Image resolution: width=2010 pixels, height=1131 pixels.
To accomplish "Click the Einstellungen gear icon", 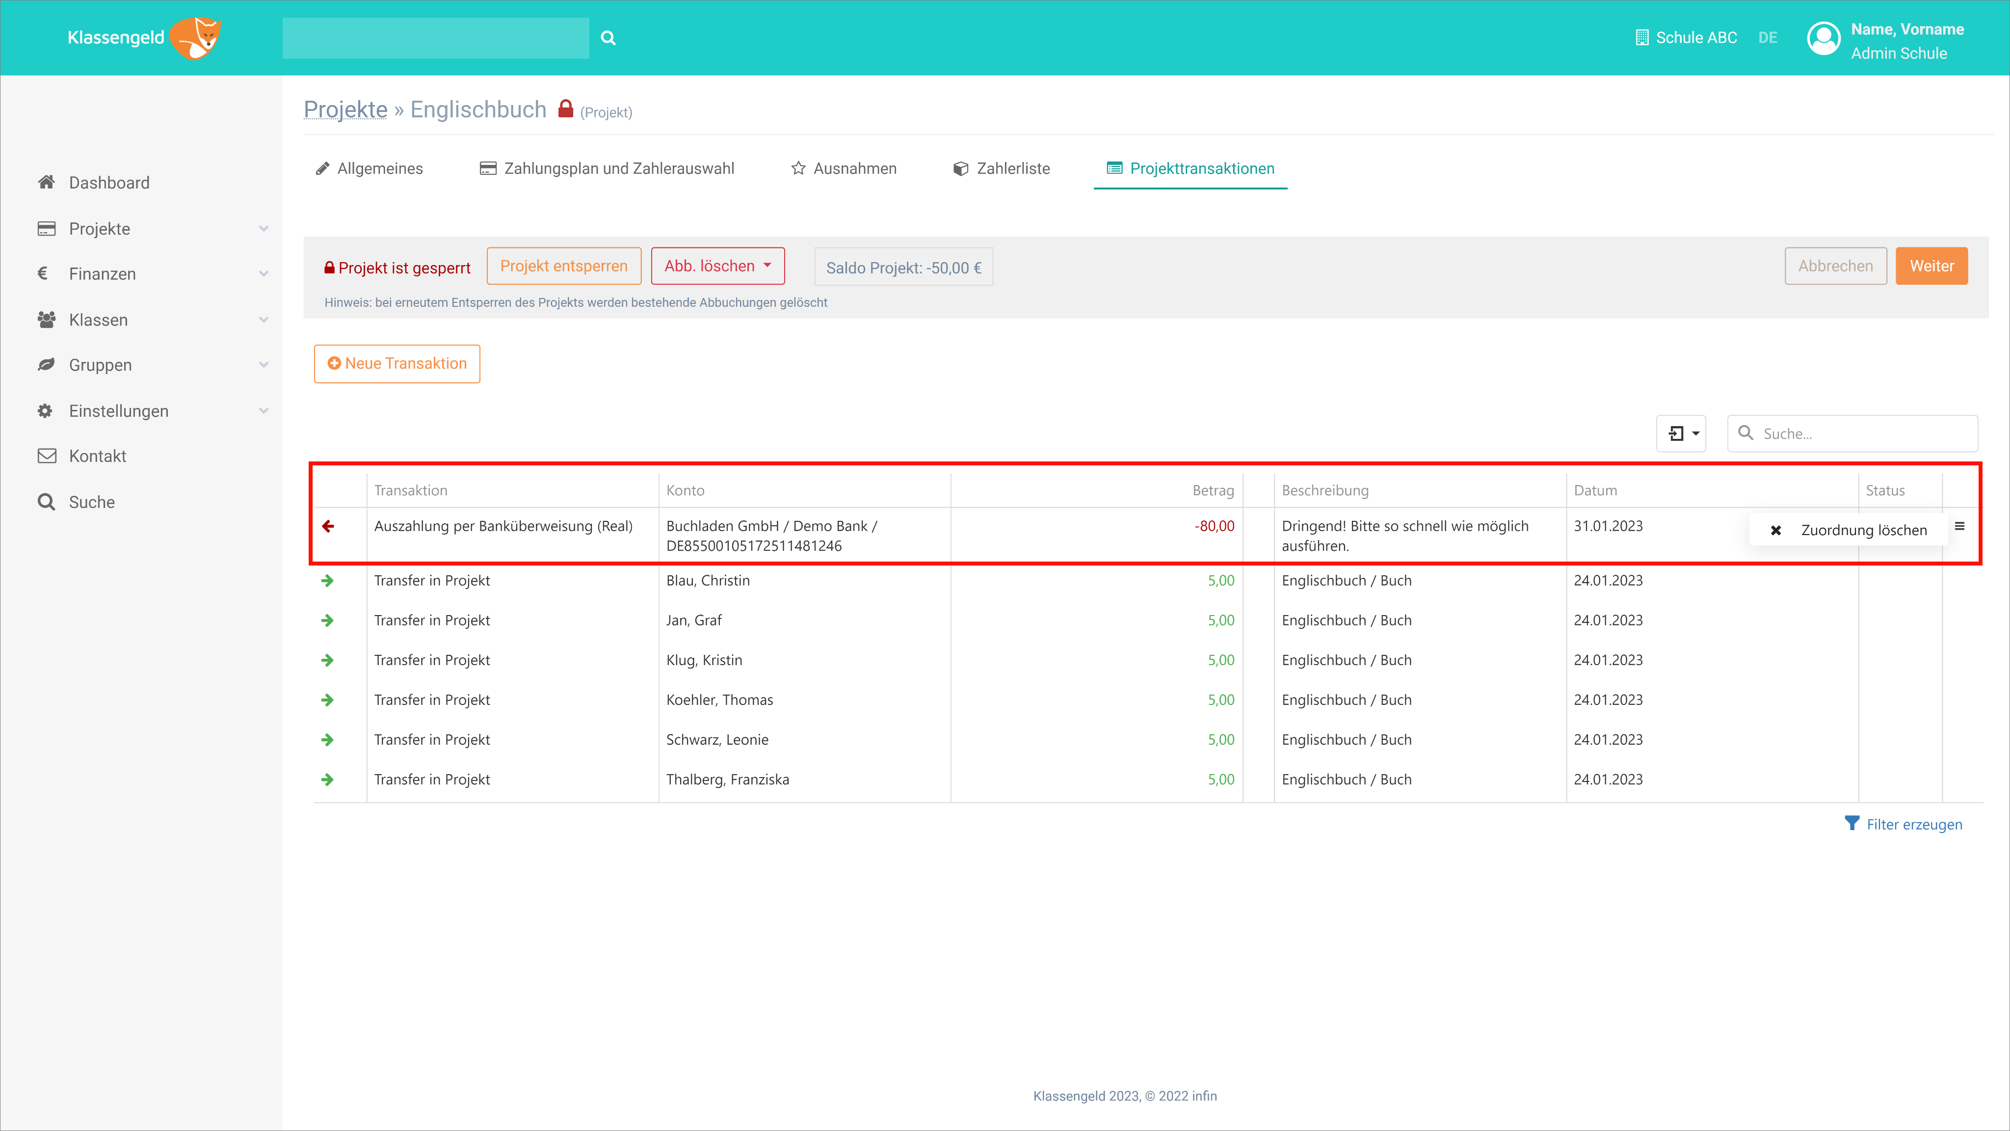I will click(45, 410).
